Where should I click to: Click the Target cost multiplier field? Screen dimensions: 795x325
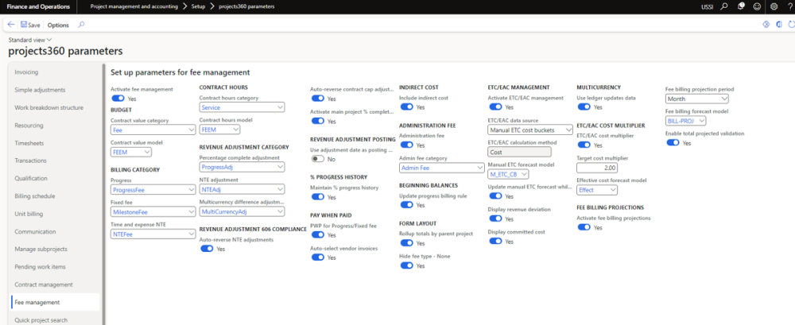click(597, 168)
